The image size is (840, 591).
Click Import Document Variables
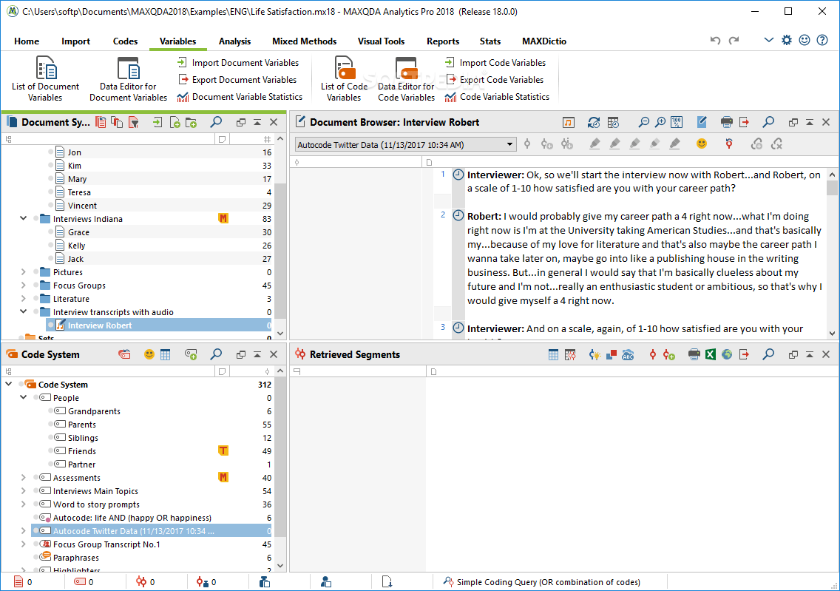pyautogui.click(x=238, y=63)
